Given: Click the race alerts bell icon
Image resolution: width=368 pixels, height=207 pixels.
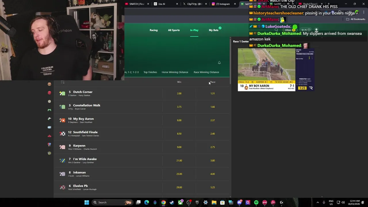Looking at the screenshot, I should tap(219, 62).
